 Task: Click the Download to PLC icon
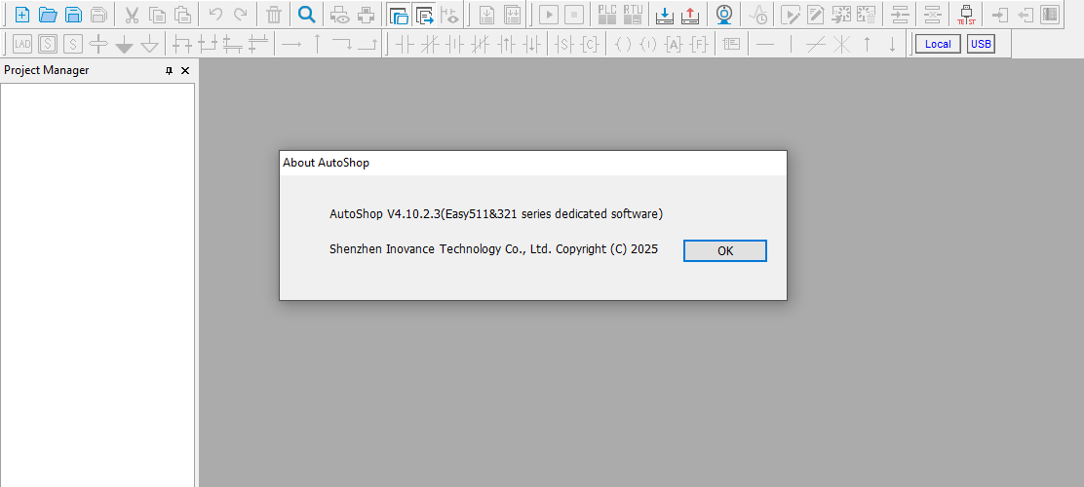[665, 15]
